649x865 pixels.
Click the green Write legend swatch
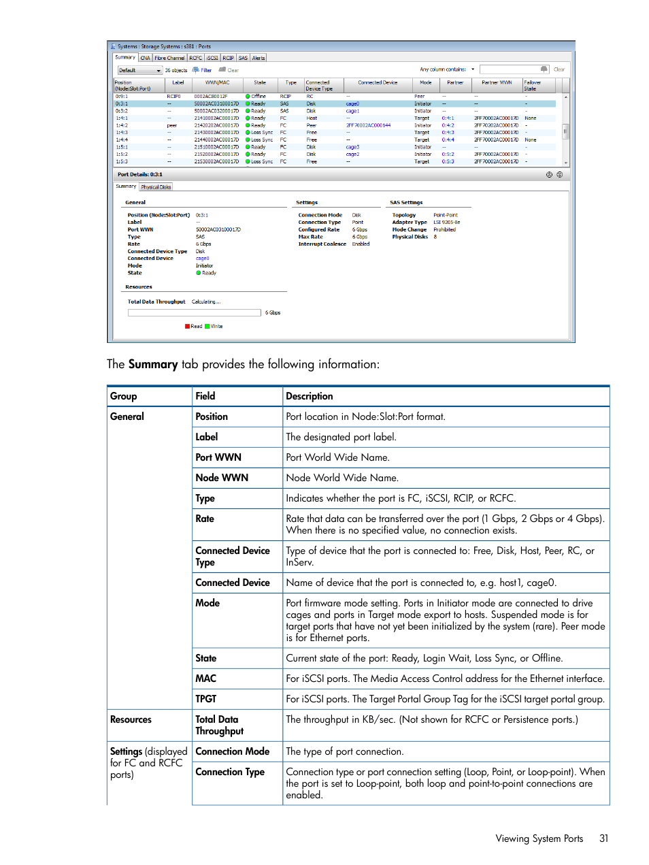(207, 327)
